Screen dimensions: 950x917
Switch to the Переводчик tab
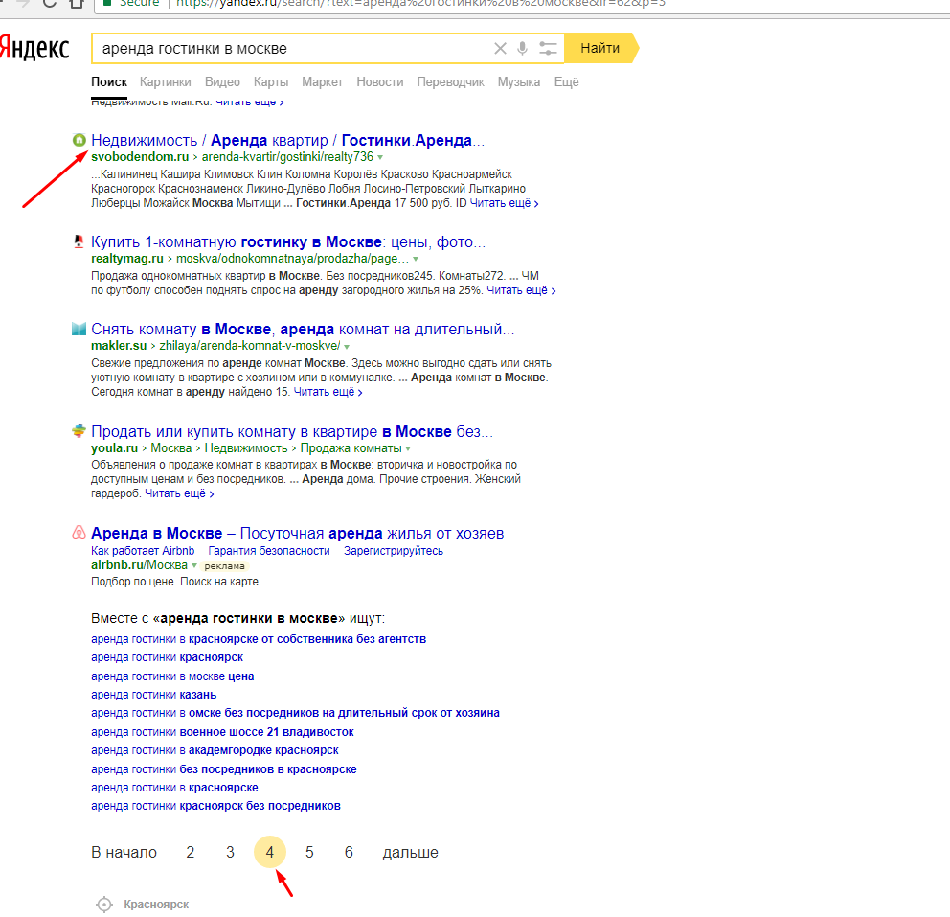click(450, 81)
